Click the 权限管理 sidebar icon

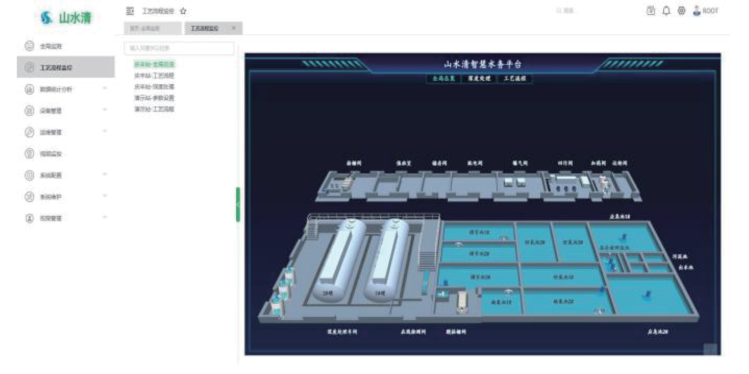30,218
